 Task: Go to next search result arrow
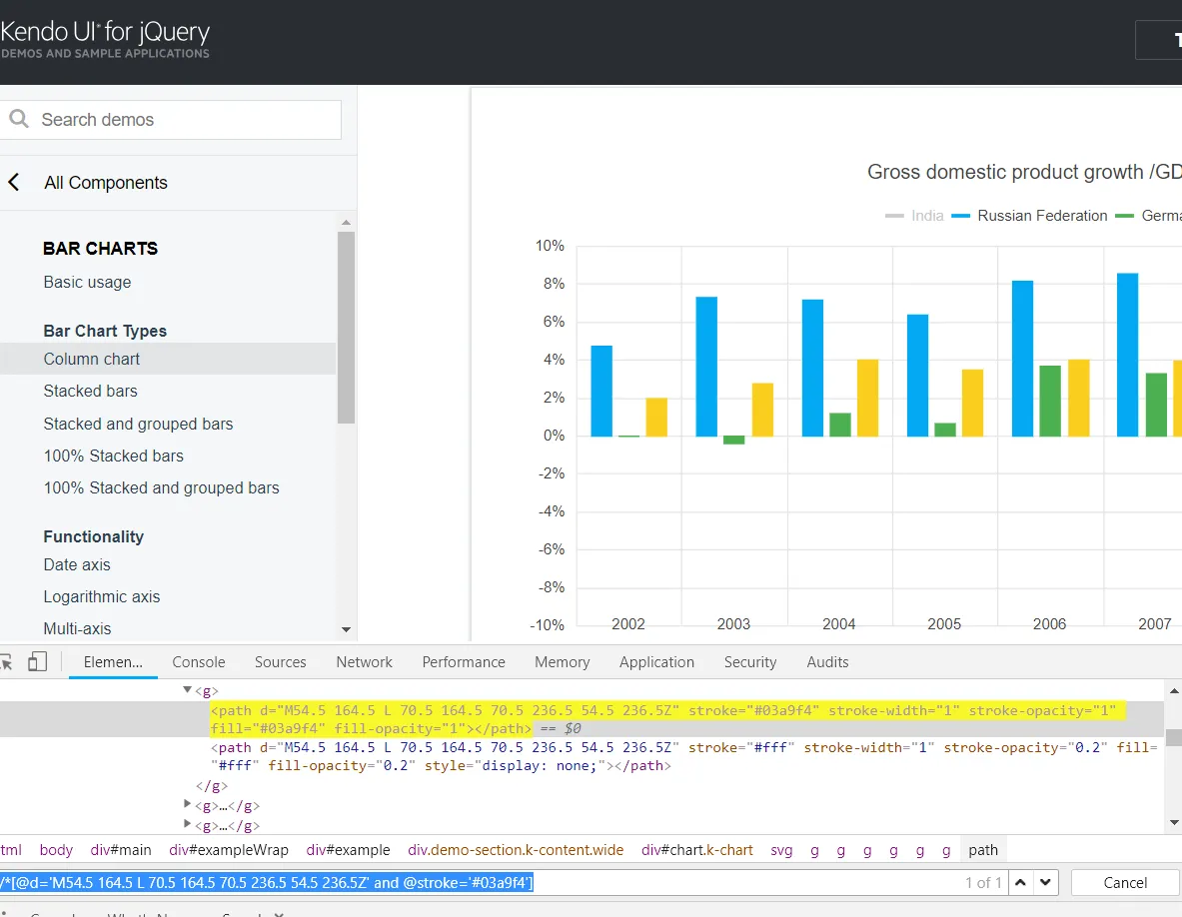(x=1045, y=882)
